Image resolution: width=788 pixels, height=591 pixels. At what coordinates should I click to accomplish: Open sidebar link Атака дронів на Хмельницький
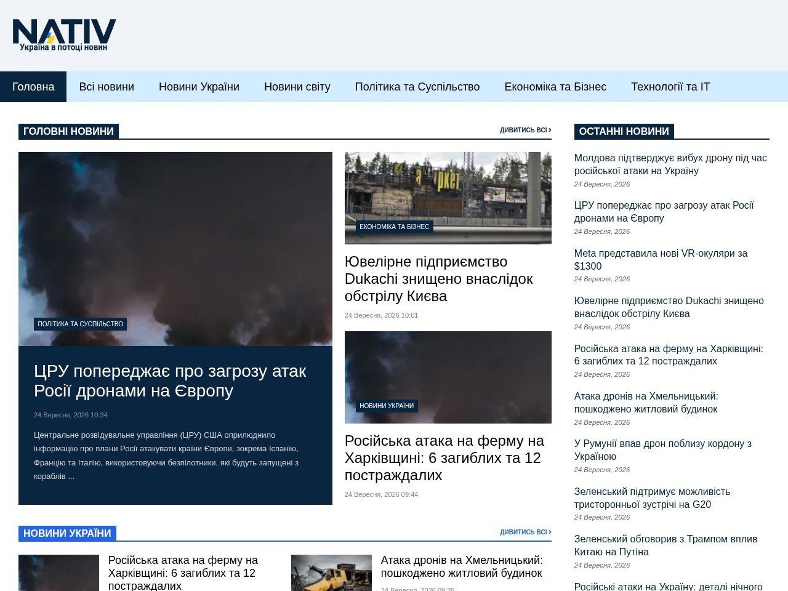[x=646, y=403]
